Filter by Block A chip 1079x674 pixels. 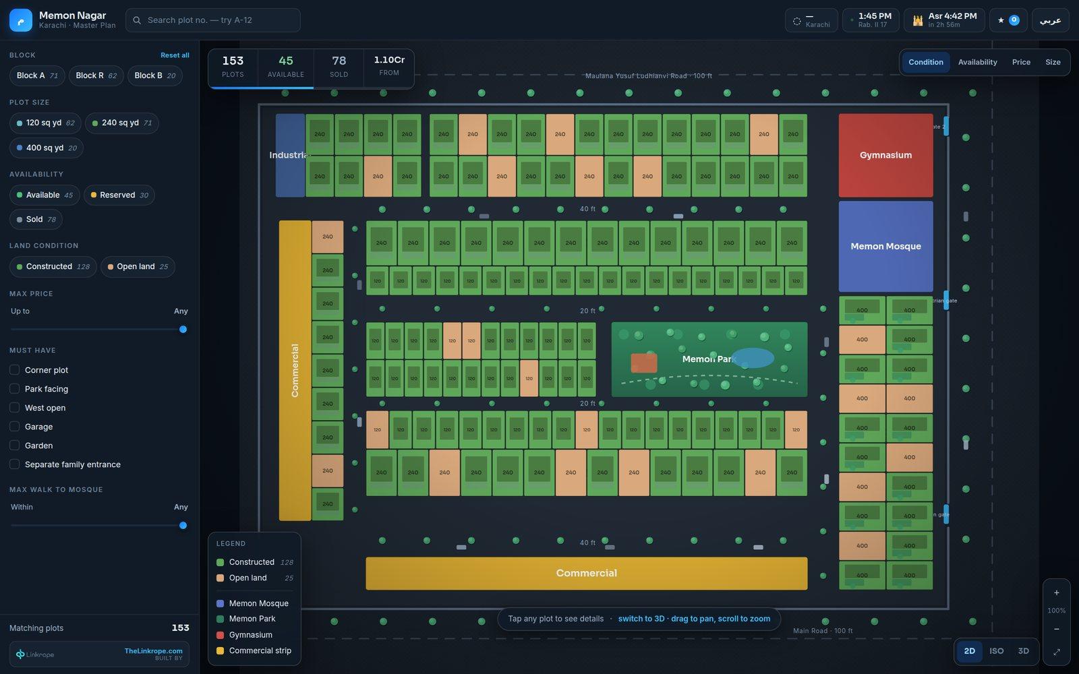37,75
